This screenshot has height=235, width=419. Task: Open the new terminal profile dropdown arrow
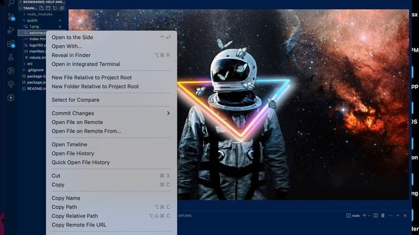369,215
